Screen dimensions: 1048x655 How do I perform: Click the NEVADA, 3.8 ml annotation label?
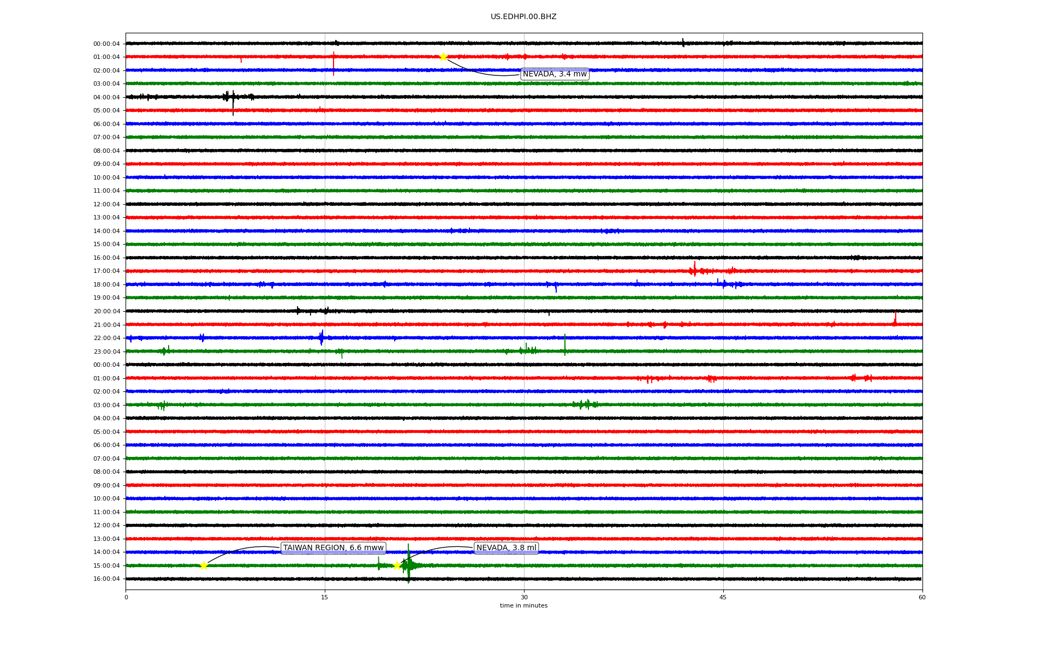(506, 548)
